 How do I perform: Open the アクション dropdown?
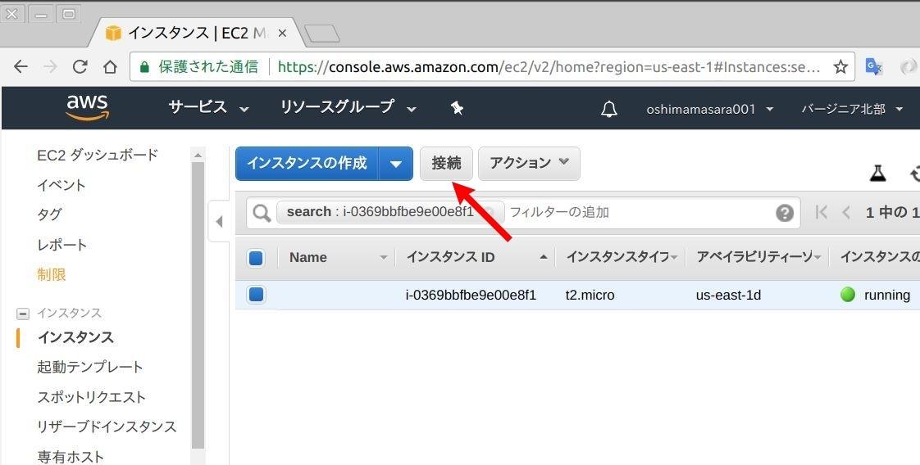[529, 163]
